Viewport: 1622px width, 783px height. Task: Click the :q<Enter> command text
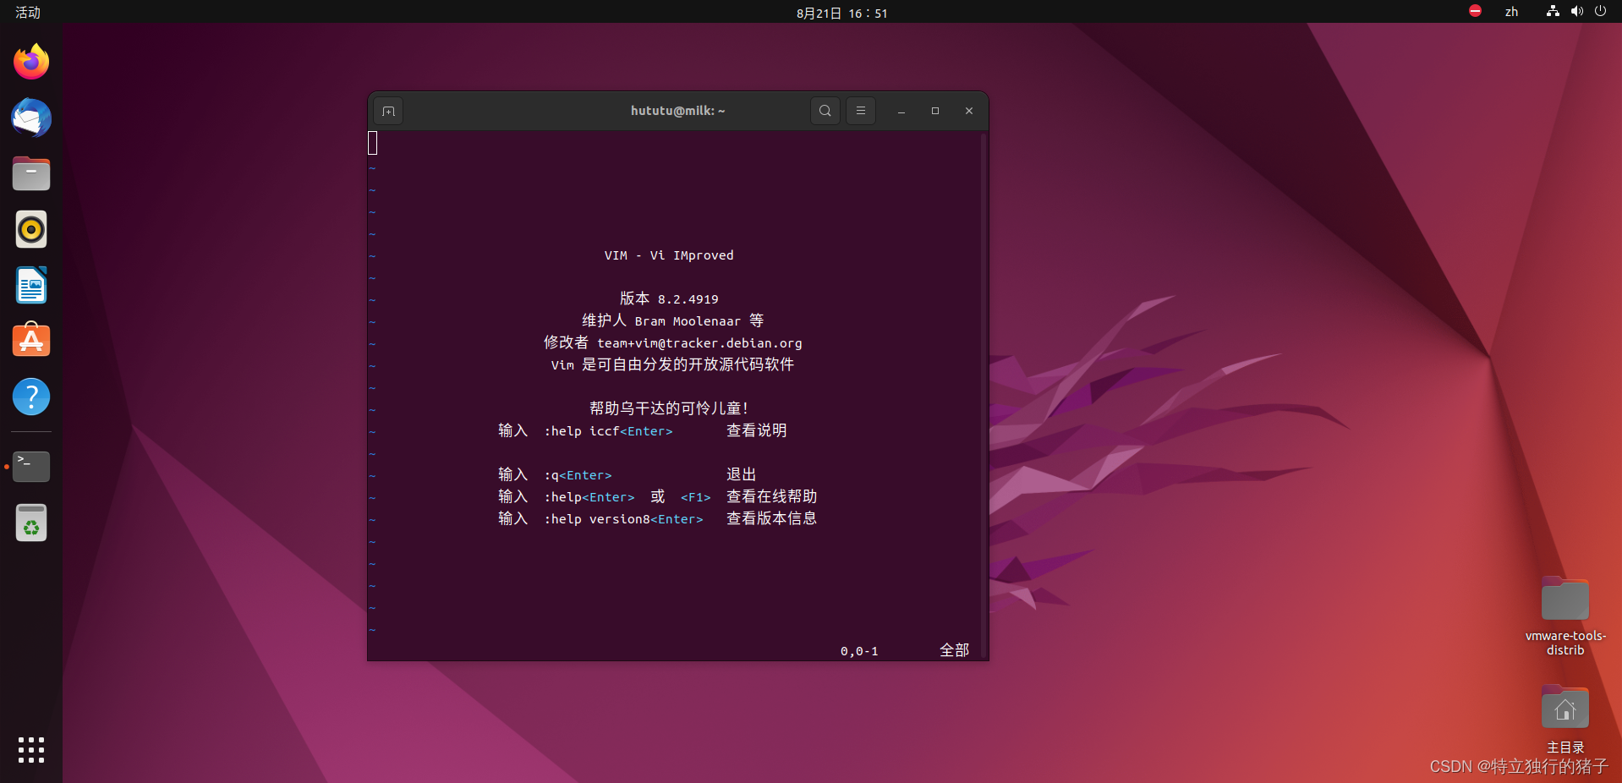tap(578, 475)
